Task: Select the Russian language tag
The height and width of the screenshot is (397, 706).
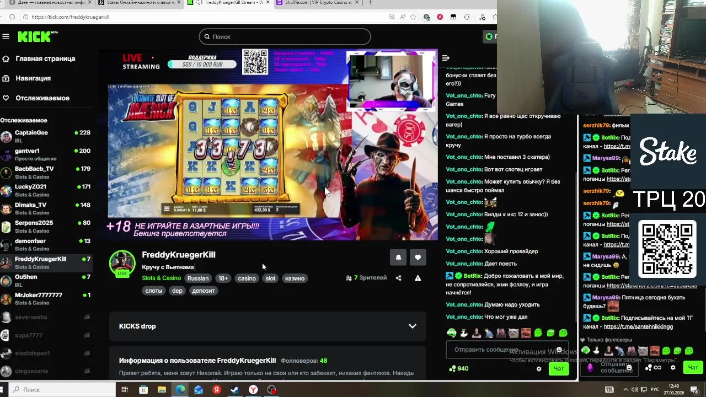Action: [198, 278]
